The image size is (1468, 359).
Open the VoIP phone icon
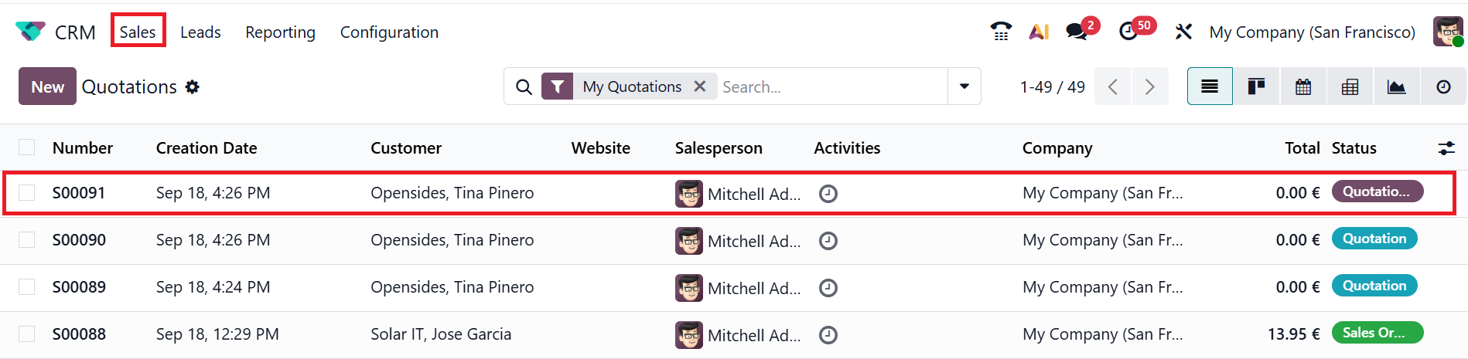[1001, 32]
